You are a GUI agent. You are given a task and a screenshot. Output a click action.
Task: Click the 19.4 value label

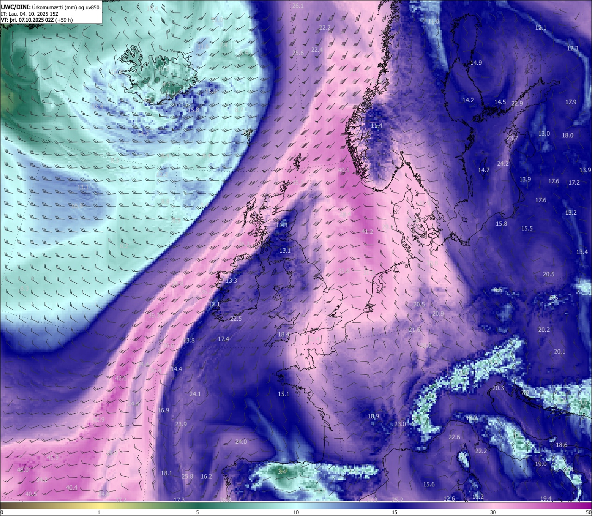546,499
